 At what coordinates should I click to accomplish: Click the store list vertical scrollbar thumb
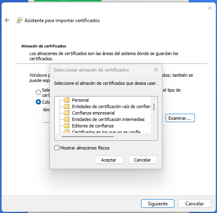pos(154,107)
